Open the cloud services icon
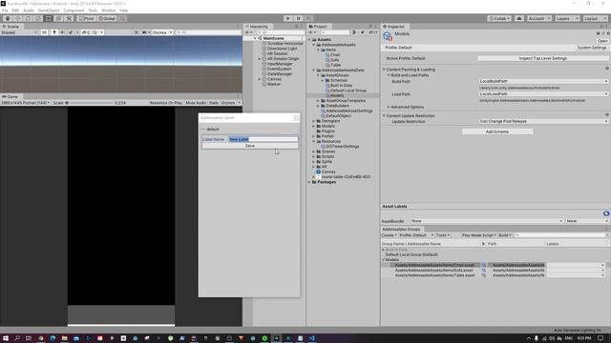This screenshot has width=611, height=343. pyautogui.click(x=519, y=19)
